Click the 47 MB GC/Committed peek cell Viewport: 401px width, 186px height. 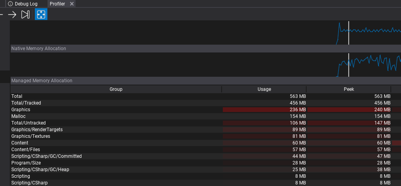pos(349,156)
